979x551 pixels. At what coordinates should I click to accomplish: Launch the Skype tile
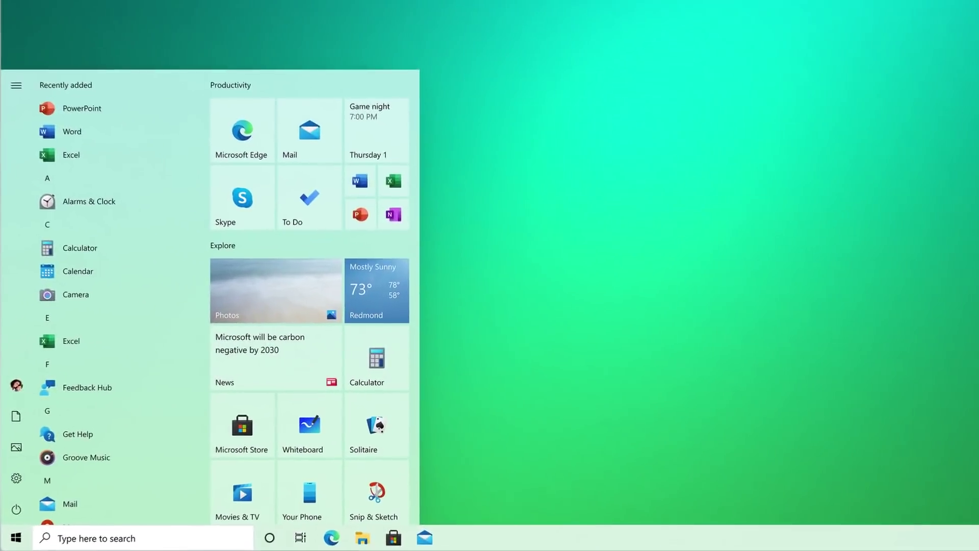pyautogui.click(x=242, y=198)
